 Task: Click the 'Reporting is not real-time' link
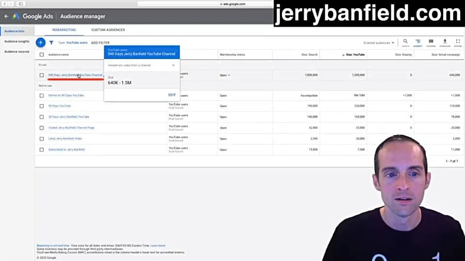tap(53, 246)
